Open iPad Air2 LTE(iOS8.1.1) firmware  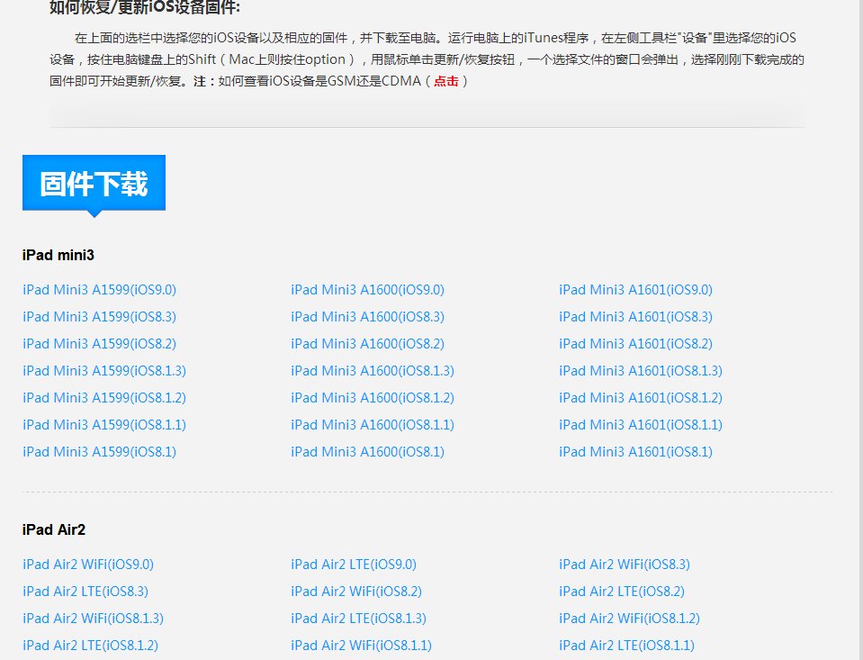coord(626,646)
